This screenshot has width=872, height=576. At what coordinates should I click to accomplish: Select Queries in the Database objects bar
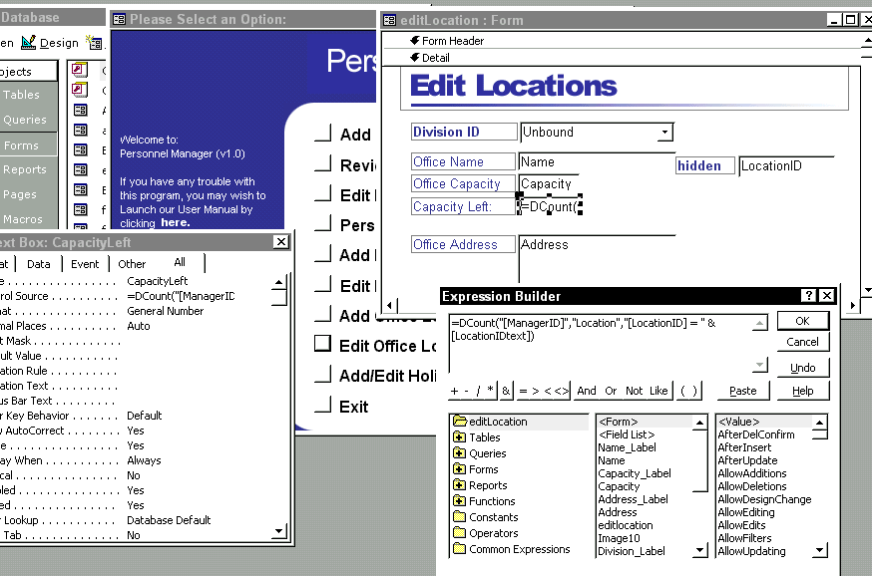25,120
